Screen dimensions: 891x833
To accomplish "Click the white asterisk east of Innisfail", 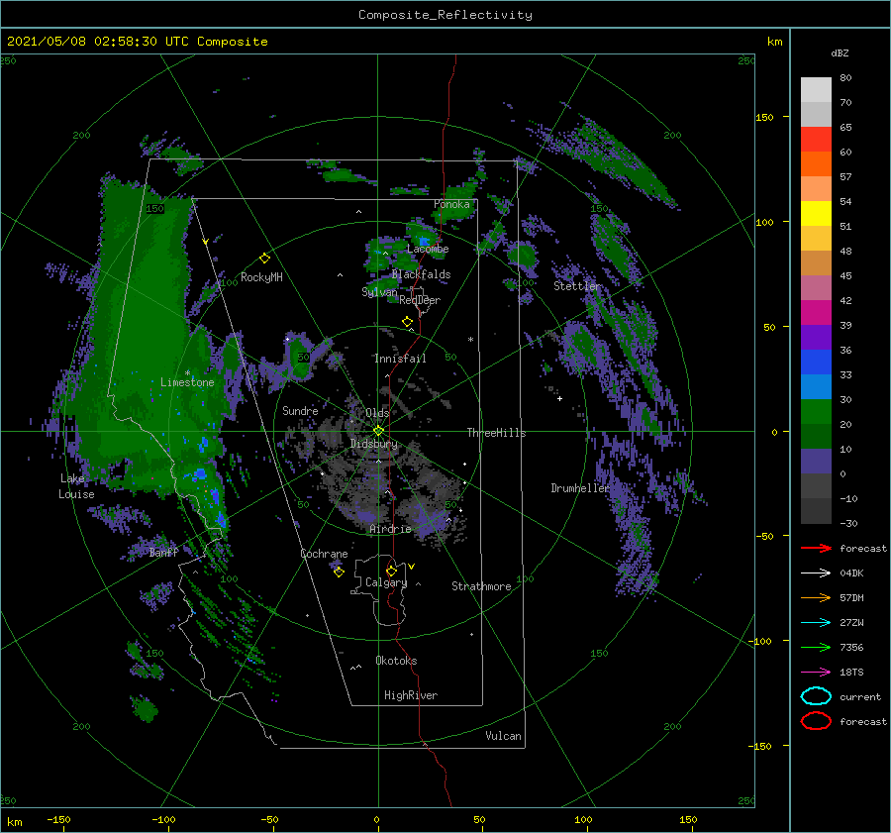I will 470,340.
